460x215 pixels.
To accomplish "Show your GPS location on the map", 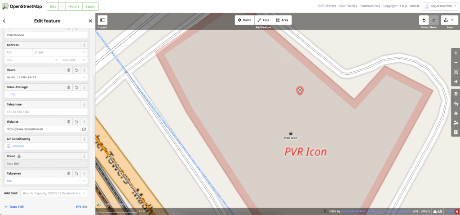I will pyautogui.click(x=456, y=82).
